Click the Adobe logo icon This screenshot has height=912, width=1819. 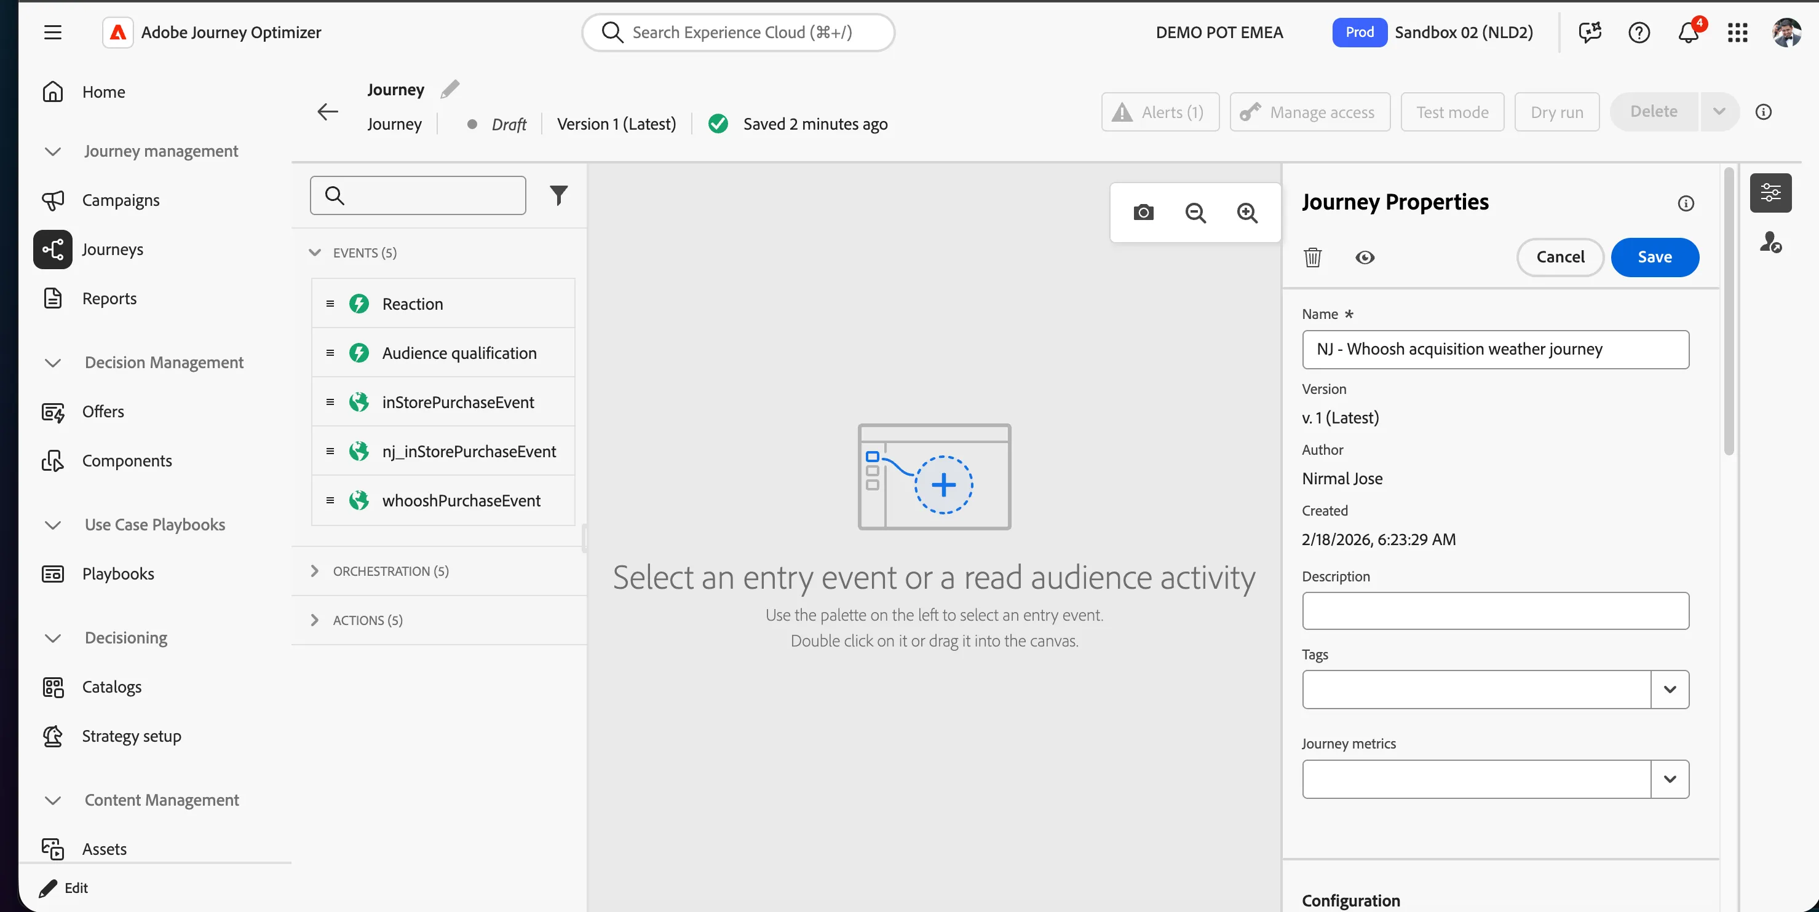(118, 33)
